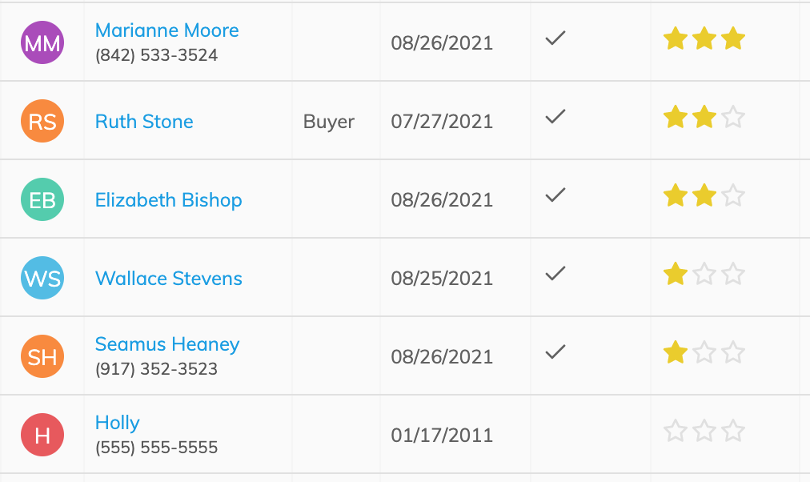Click Wallace Stevens' blue WS avatar
Screen dimensions: 810x482
pyautogui.click(x=42, y=278)
